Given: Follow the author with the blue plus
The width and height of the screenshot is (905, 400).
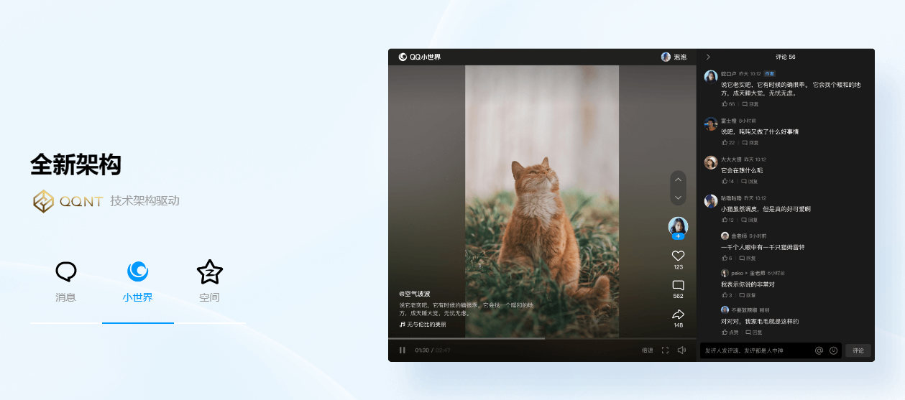Looking at the screenshot, I should (x=678, y=236).
